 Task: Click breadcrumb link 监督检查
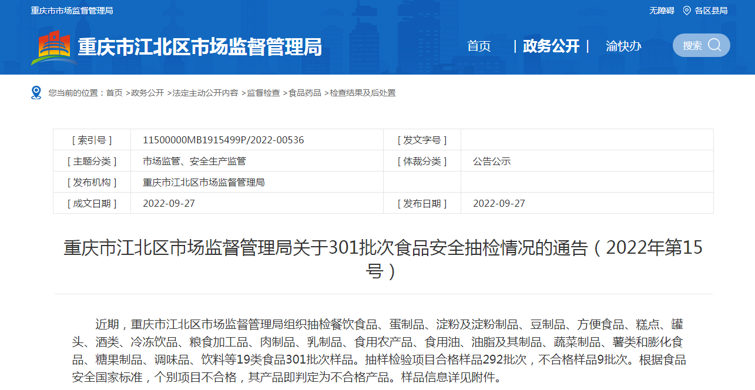[x=263, y=93]
